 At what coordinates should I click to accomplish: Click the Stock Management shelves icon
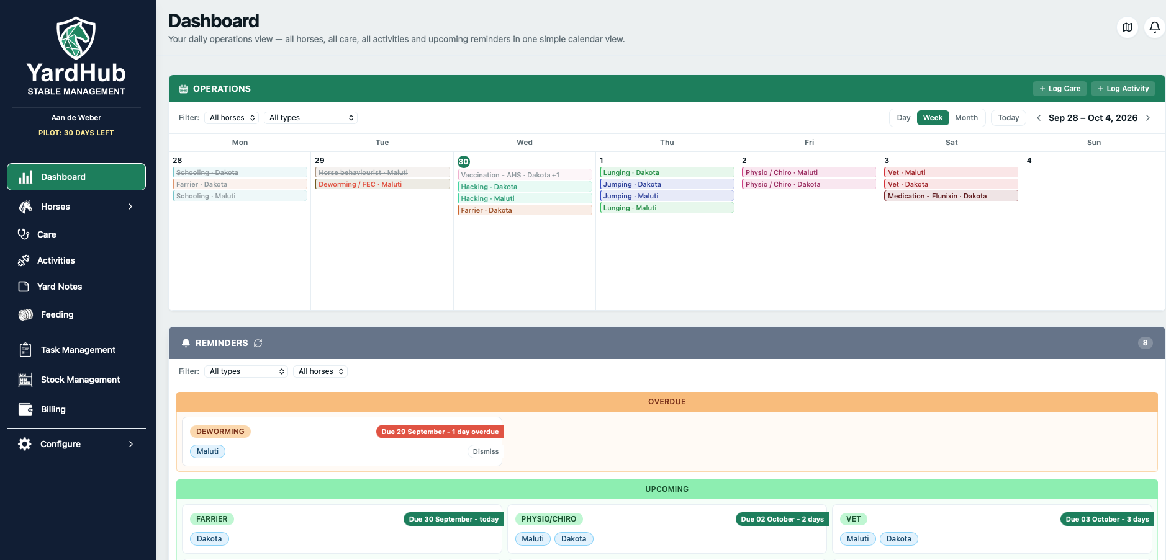click(x=25, y=380)
